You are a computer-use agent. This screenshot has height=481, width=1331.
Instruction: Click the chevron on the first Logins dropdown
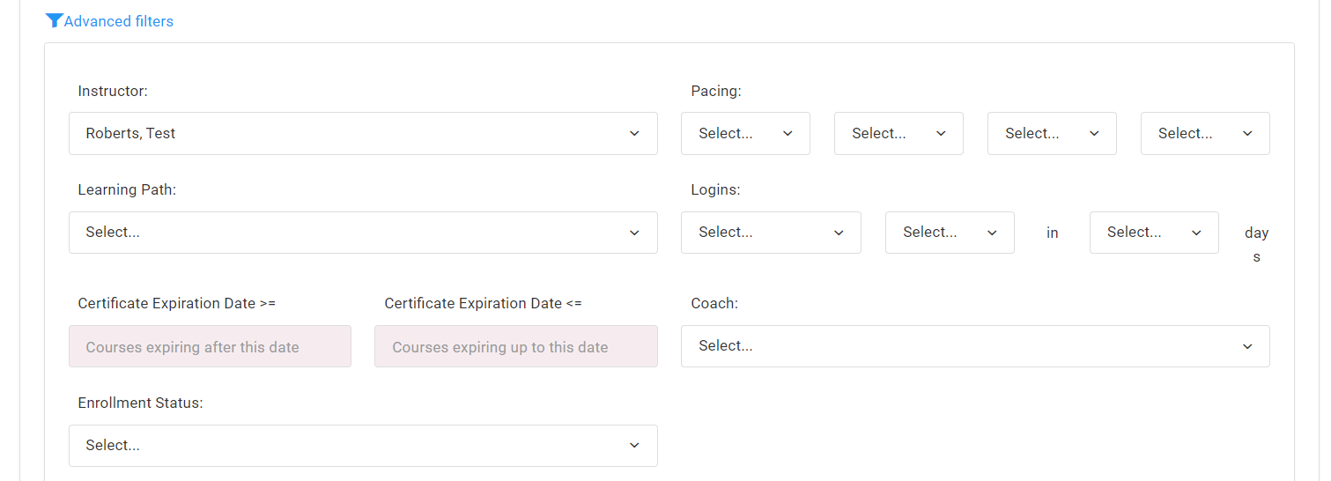point(839,233)
